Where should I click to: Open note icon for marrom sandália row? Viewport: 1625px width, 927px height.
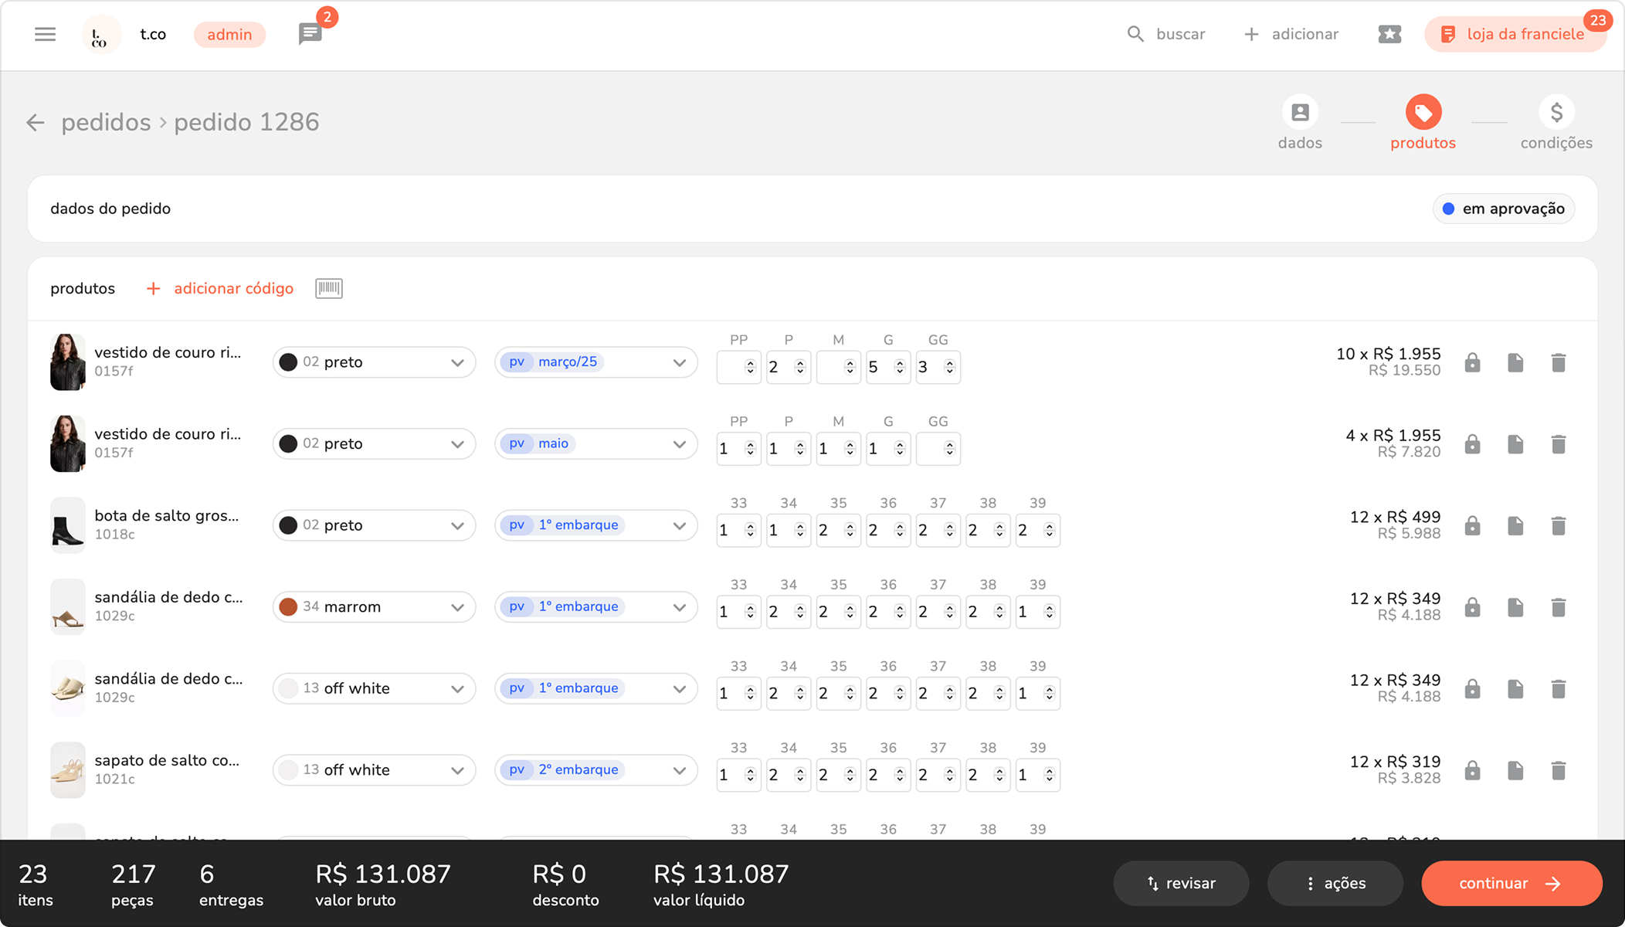coord(1515,607)
